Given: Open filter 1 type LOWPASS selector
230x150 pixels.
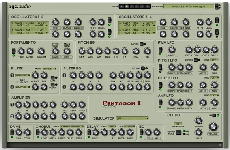Looking at the screenshot, I should pos(22,75).
